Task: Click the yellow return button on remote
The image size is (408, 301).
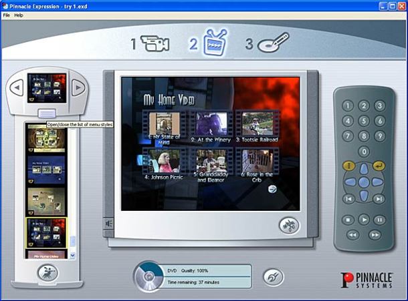Action: [x=379, y=166]
